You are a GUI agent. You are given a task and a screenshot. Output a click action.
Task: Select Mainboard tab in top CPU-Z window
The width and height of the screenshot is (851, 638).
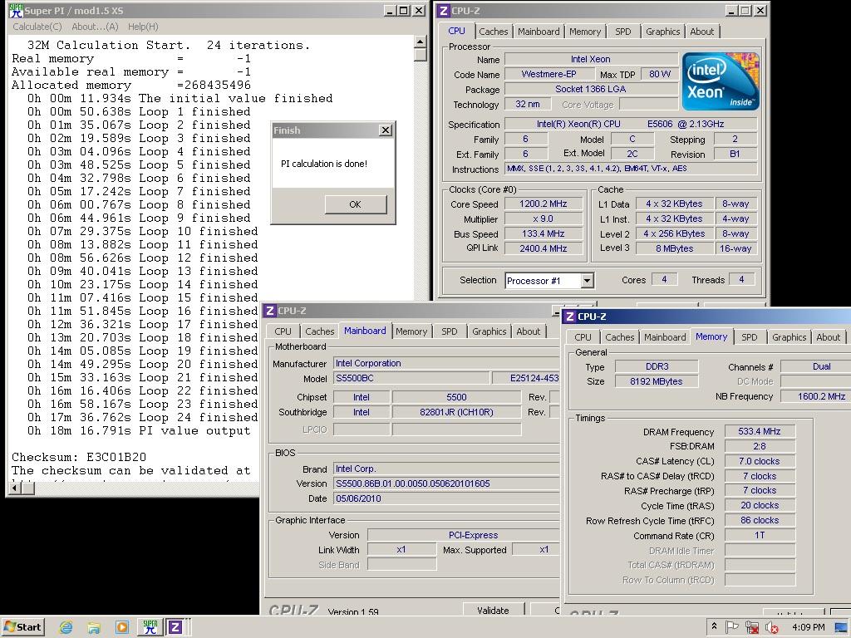point(539,32)
